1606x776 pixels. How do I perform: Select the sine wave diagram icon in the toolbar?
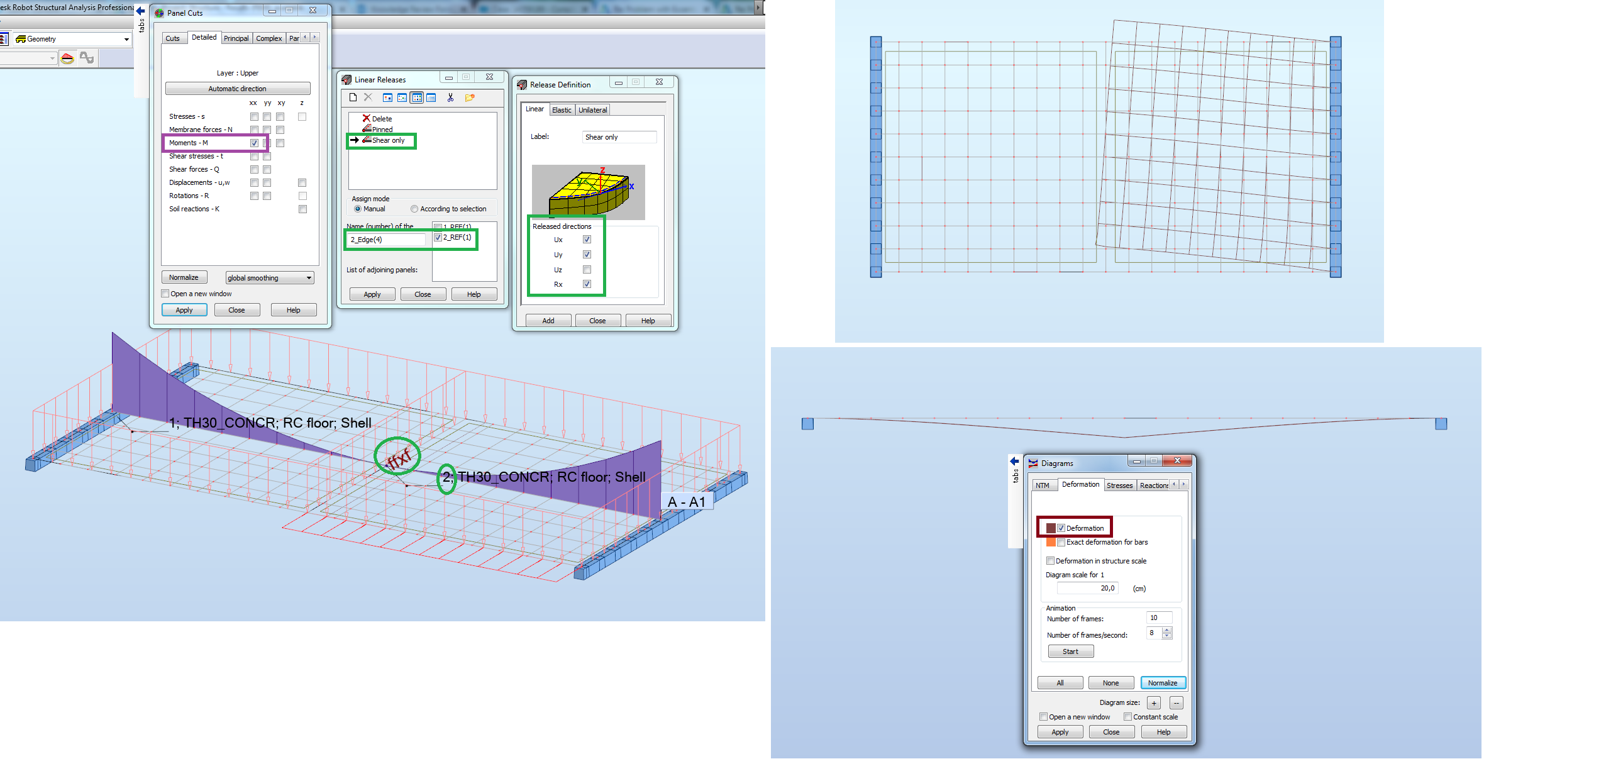point(86,58)
